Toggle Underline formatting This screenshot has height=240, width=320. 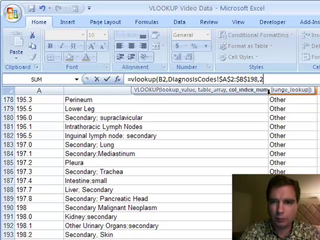pyautogui.click(x=73, y=46)
